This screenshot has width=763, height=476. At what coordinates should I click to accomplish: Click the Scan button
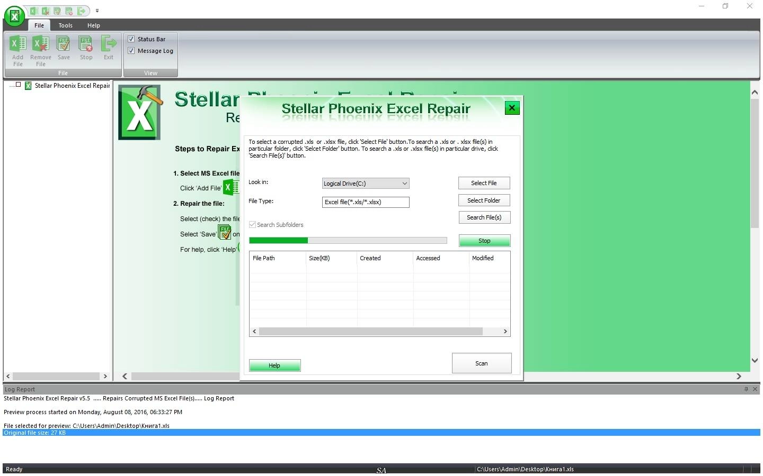(481, 363)
